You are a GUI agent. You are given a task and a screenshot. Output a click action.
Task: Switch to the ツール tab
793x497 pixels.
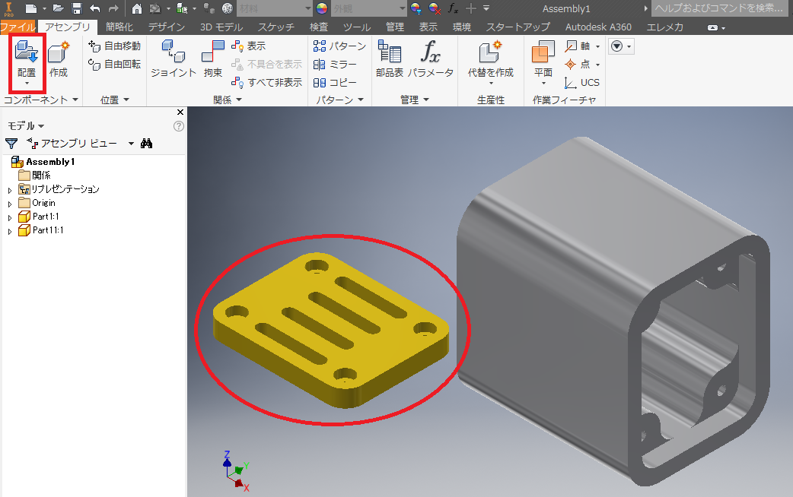tap(357, 27)
